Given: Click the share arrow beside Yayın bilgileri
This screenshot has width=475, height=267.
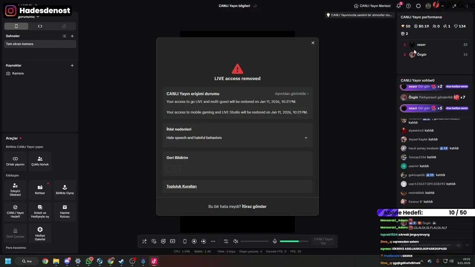Looking at the screenshot, I should [x=255, y=6].
